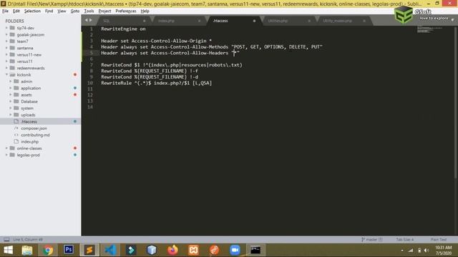The height and width of the screenshot is (257, 458).
Task: Switch to the Utilities.php tab
Action: [289, 21]
